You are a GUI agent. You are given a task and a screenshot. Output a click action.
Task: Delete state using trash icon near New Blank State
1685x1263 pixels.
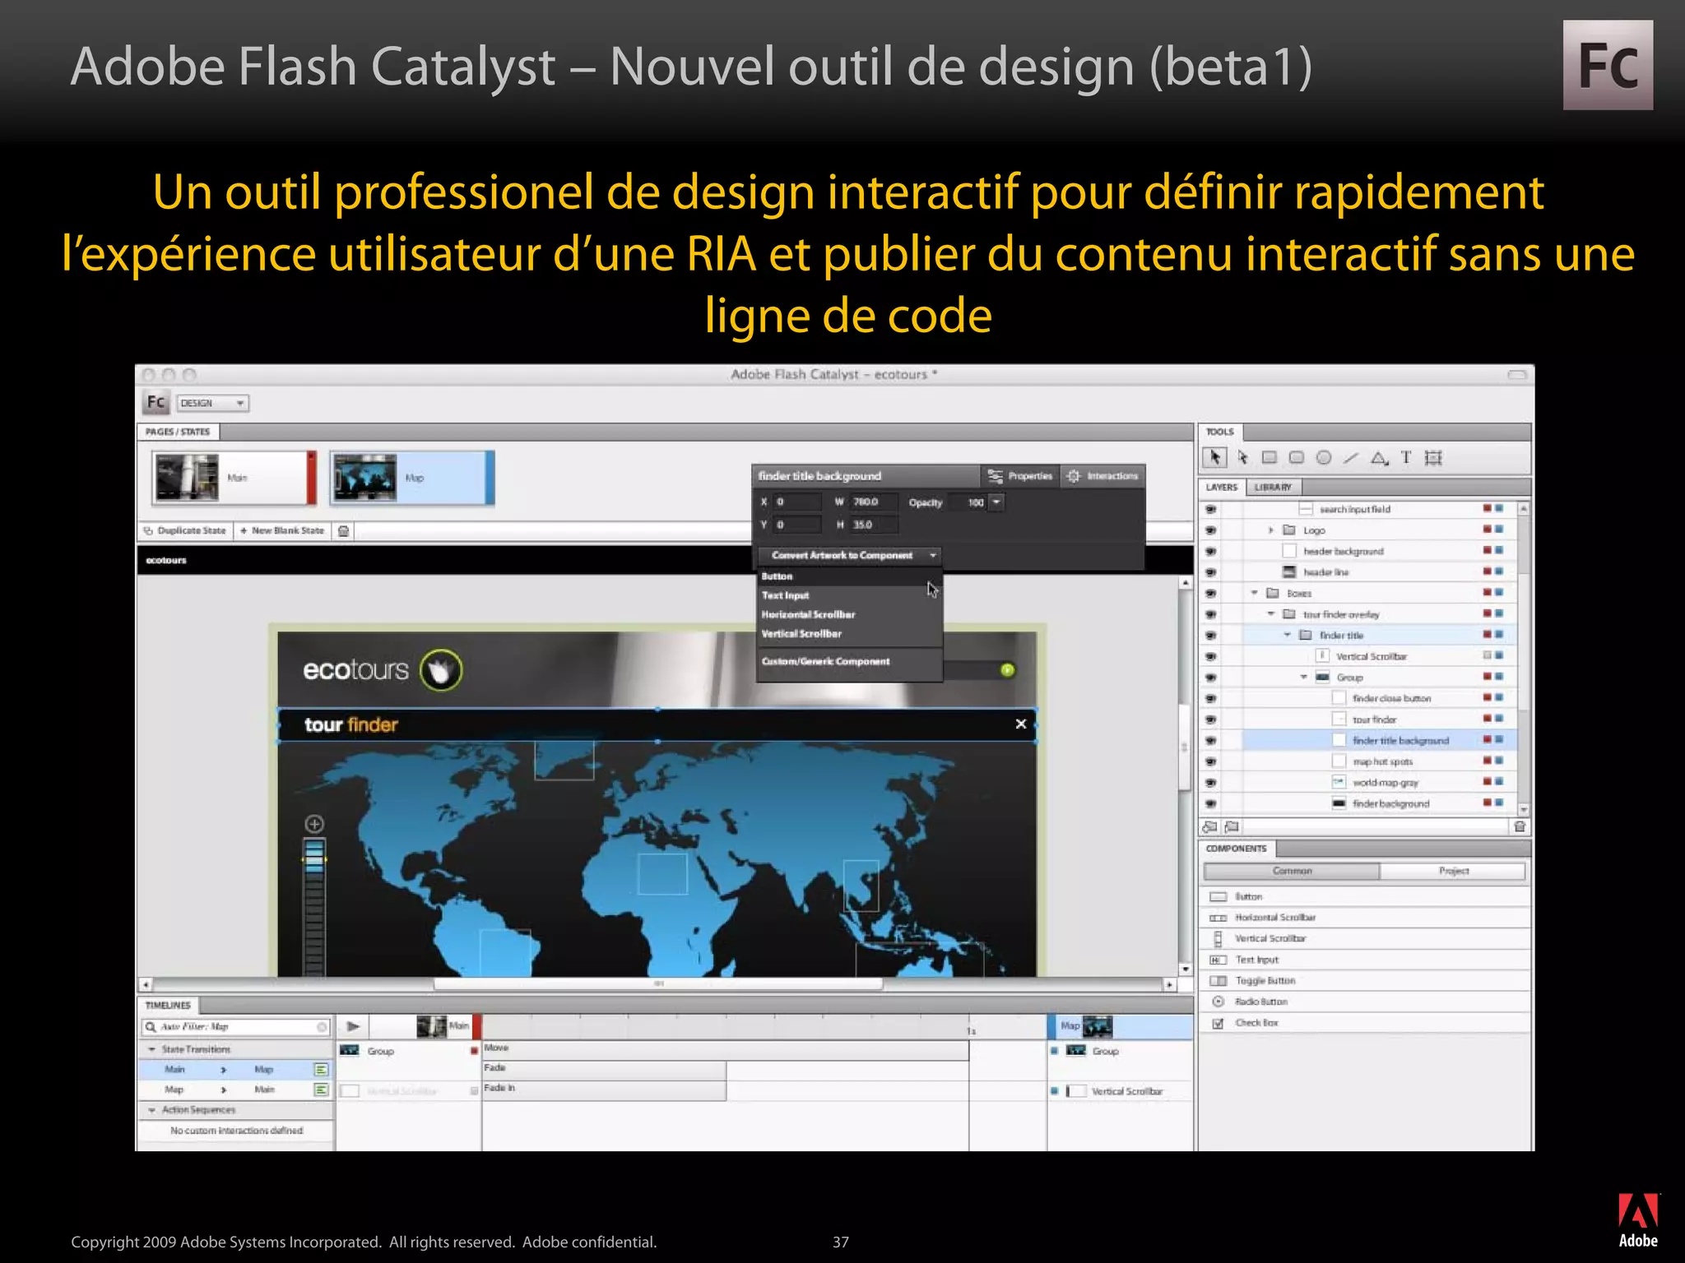click(x=344, y=530)
